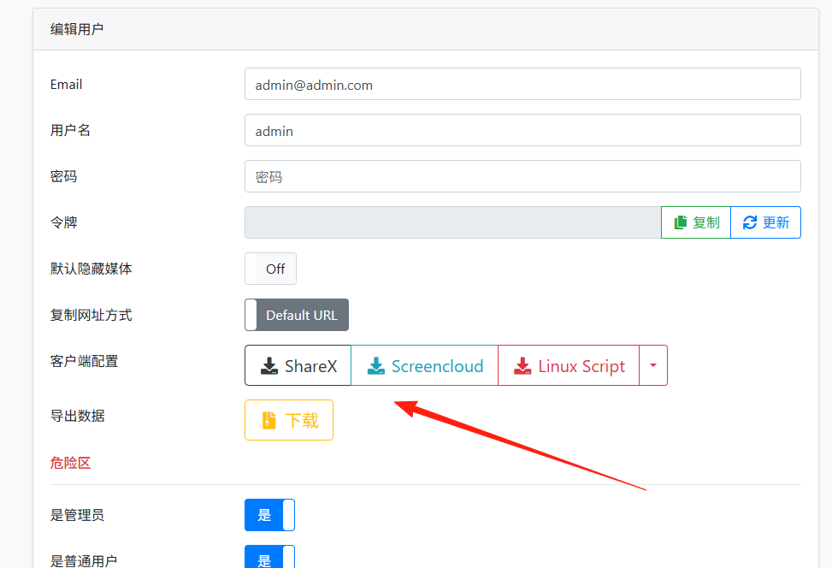Toggle the 是管理员 switch
This screenshot has width=832, height=568.
point(269,515)
